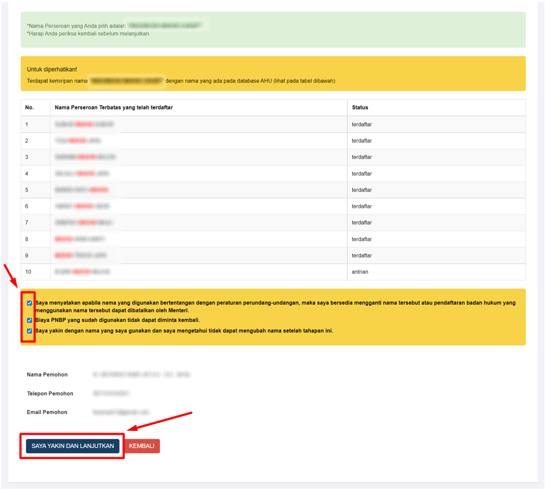
Task: Click the 'Nama Perseroan Terbatas yang telah terdaftar' header
Action: (114, 108)
